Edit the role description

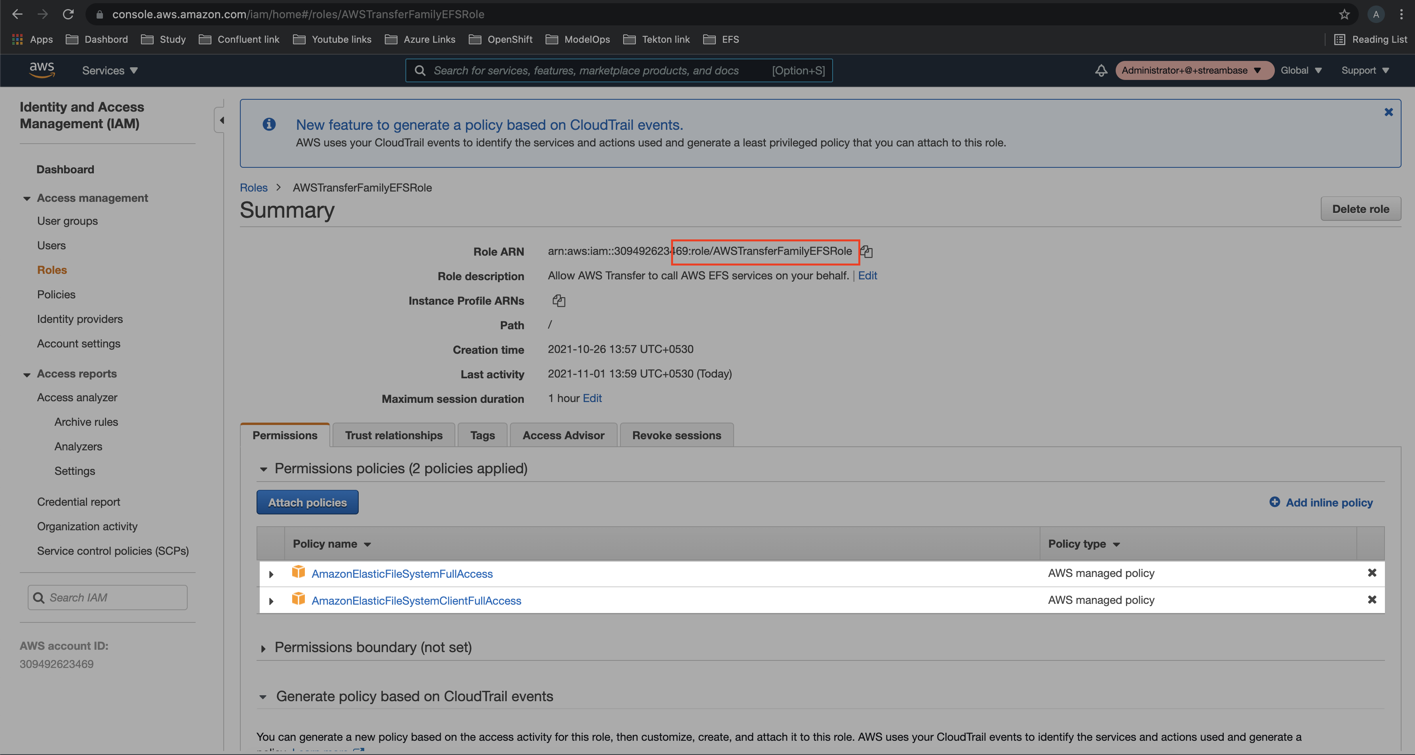(x=867, y=276)
